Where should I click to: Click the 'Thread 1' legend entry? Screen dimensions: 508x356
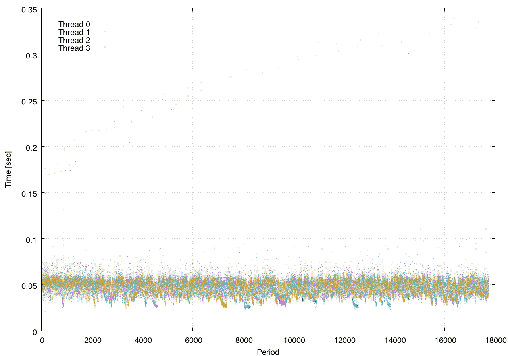pos(74,32)
